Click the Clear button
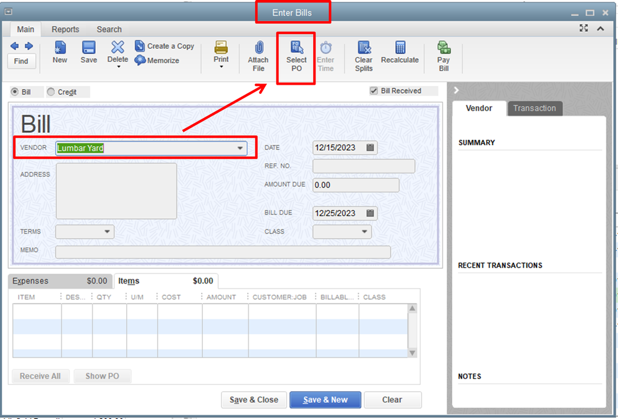This screenshot has height=419, width=618. pos(392,400)
